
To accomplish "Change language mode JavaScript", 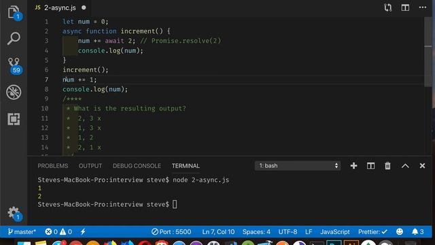I will coord(335,231).
